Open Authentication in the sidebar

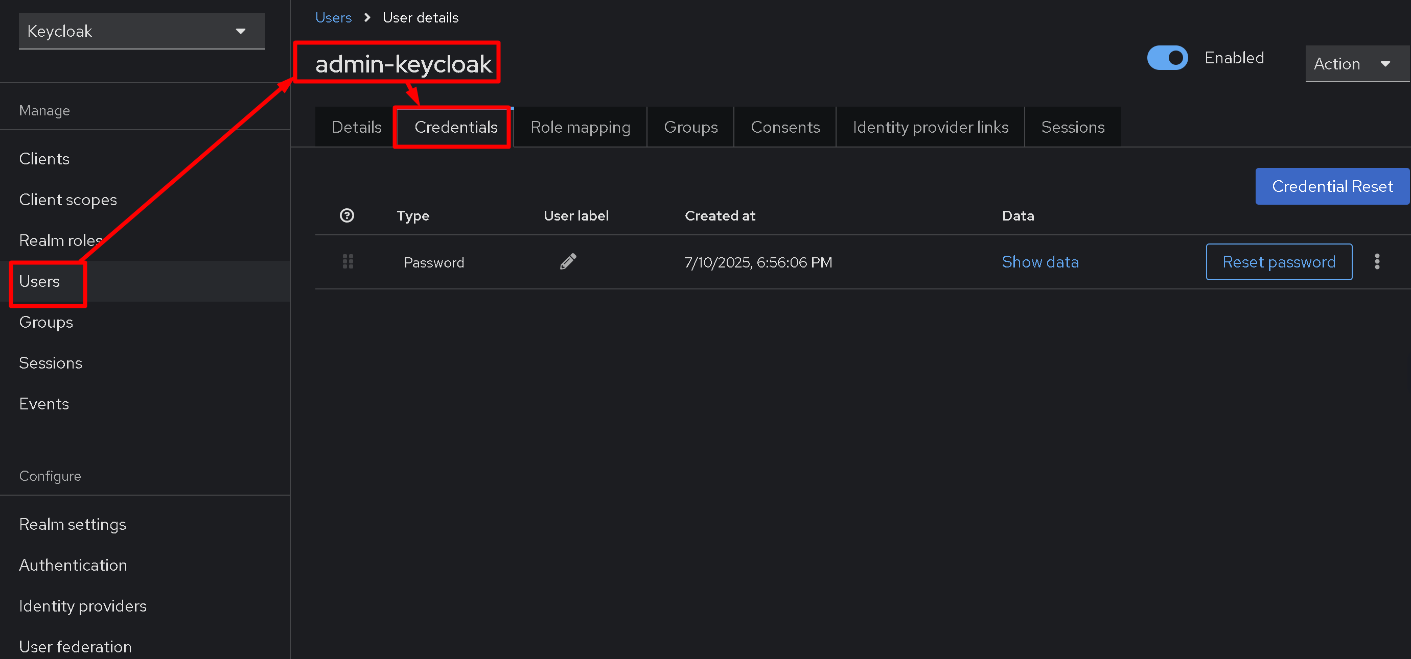pyautogui.click(x=145, y=565)
